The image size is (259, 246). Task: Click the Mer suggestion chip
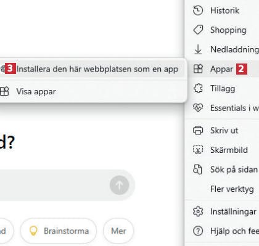coord(118,231)
